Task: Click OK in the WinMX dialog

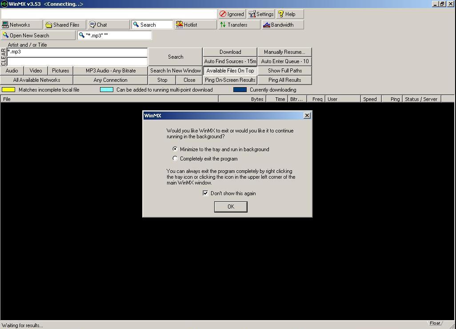Action: click(231, 207)
